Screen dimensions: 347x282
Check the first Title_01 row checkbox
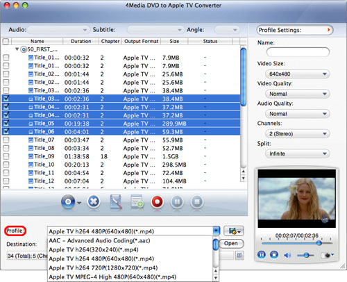(x=6, y=58)
